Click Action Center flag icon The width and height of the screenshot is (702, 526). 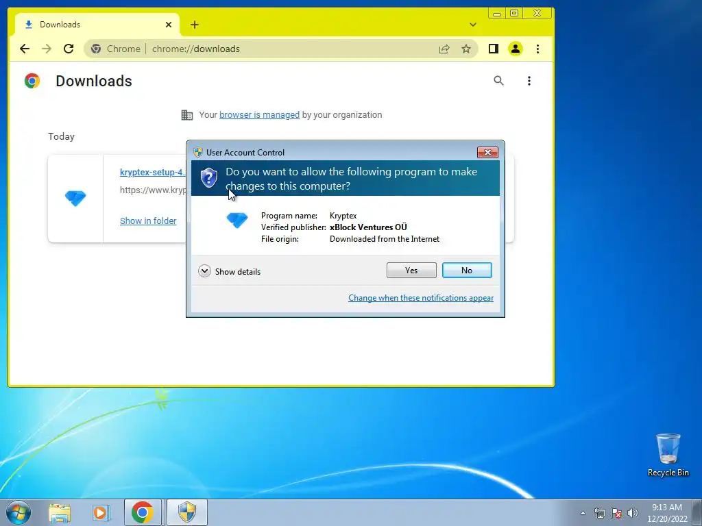(616, 513)
